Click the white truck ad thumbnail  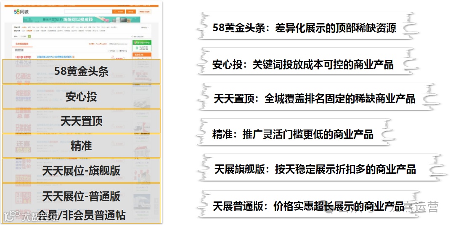click(142, 201)
